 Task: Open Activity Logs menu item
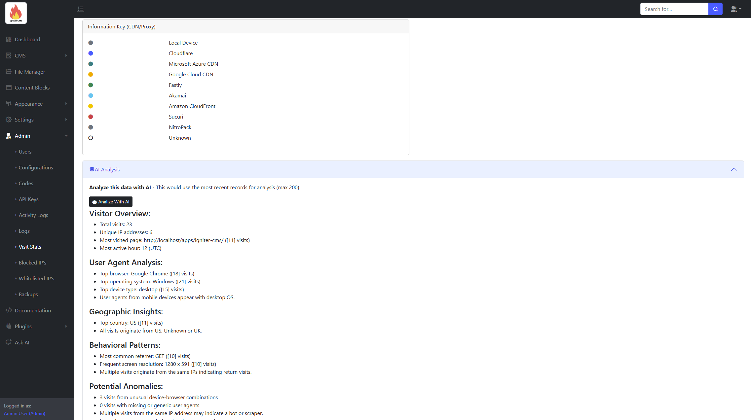tap(33, 215)
